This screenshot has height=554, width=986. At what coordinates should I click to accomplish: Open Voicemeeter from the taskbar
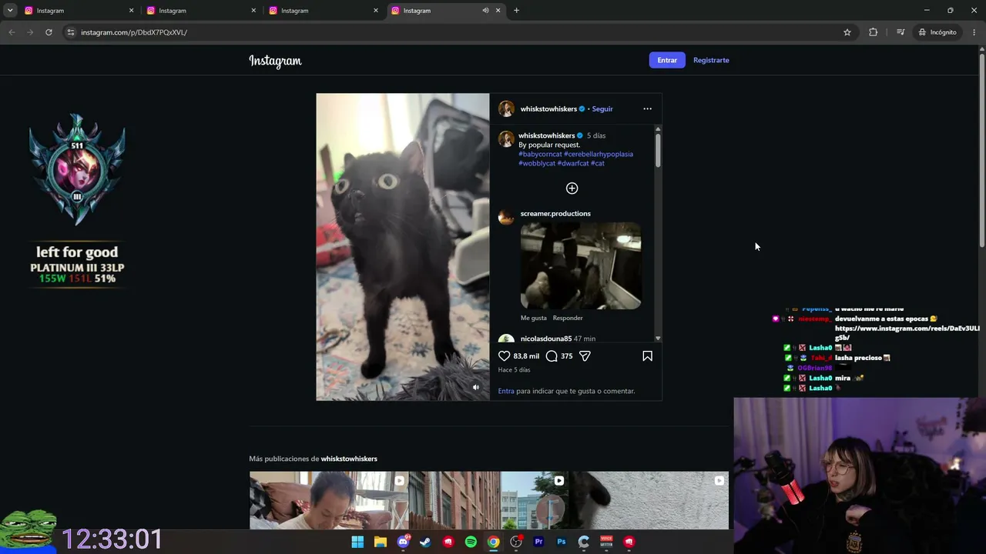click(x=606, y=542)
